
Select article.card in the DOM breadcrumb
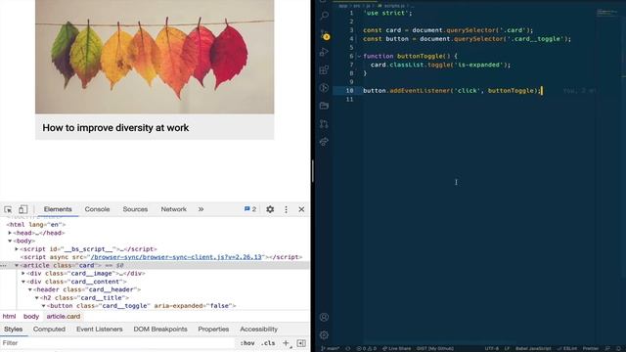coord(63,316)
